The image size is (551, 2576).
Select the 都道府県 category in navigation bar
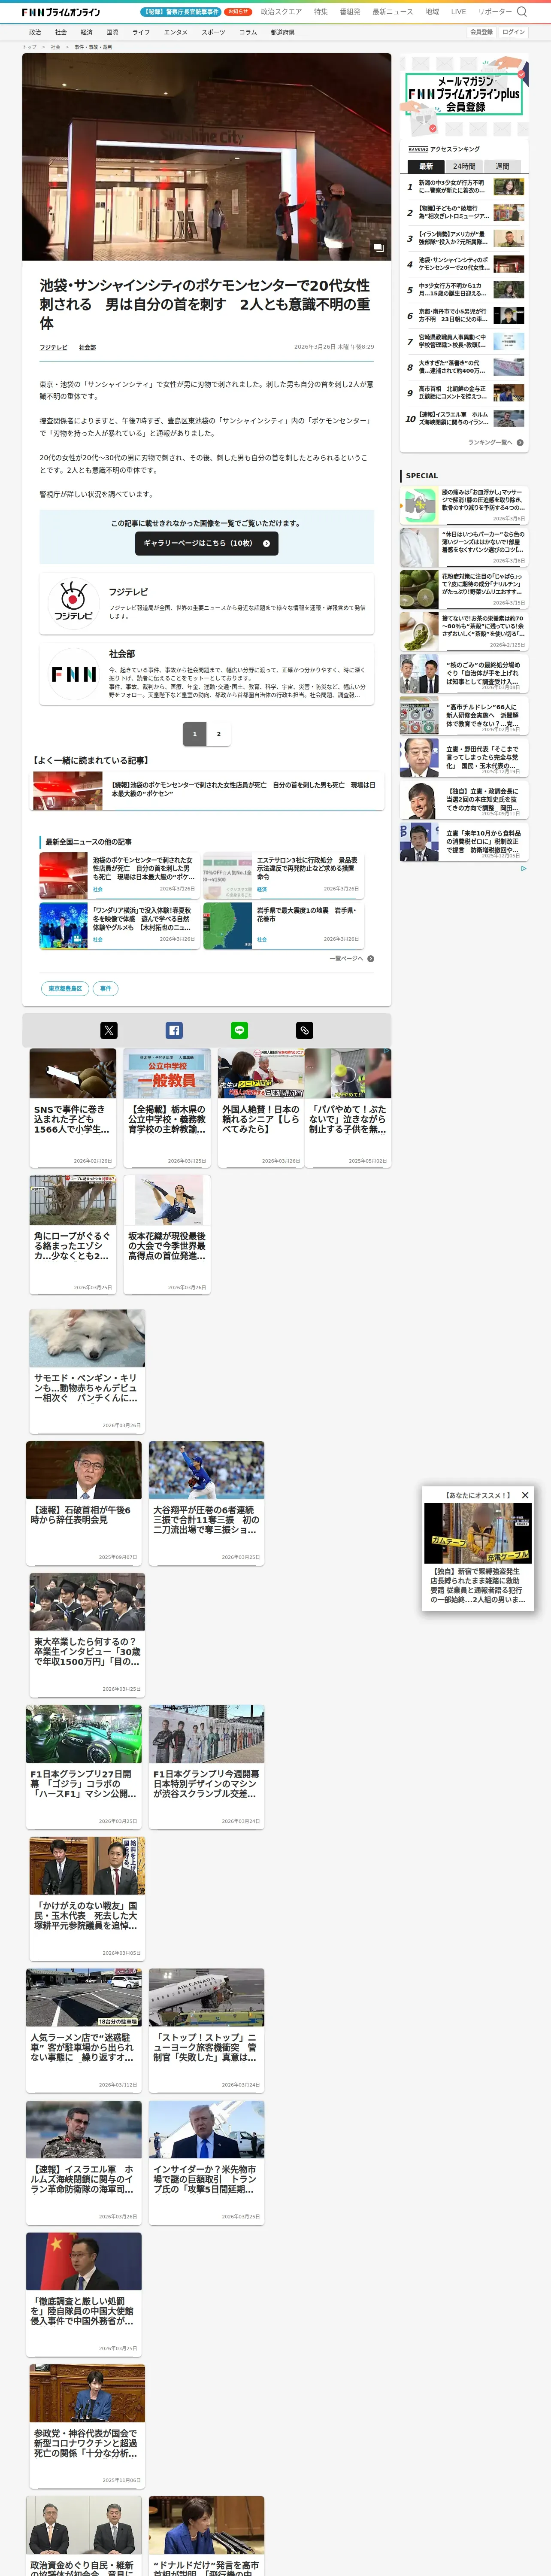pyautogui.click(x=282, y=32)
